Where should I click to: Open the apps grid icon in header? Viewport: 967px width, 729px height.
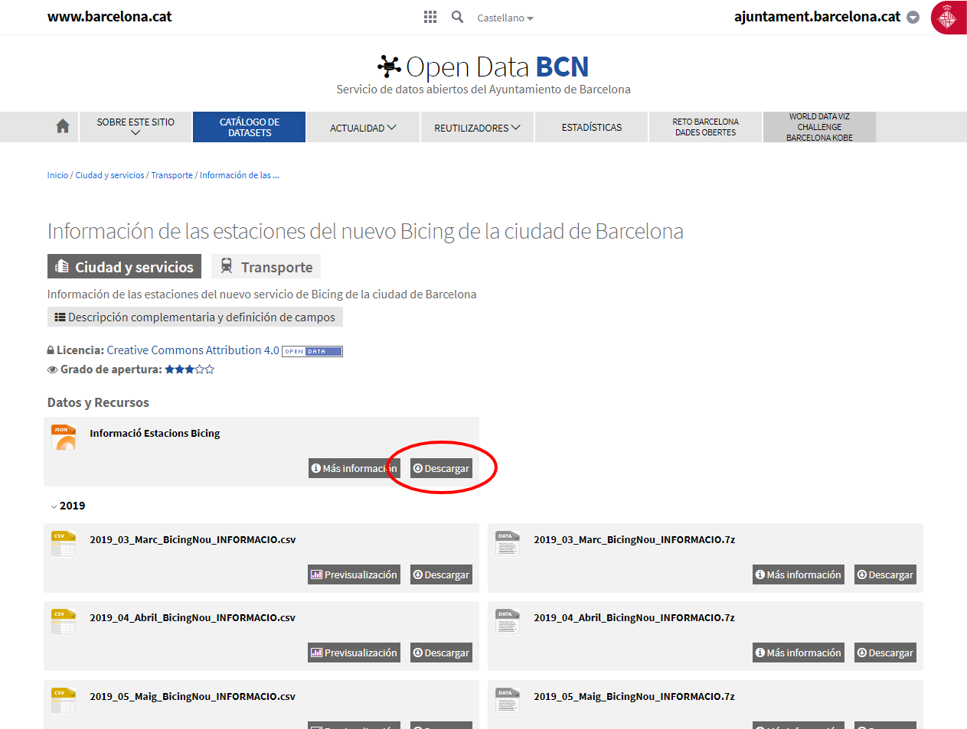coord(430,17)
